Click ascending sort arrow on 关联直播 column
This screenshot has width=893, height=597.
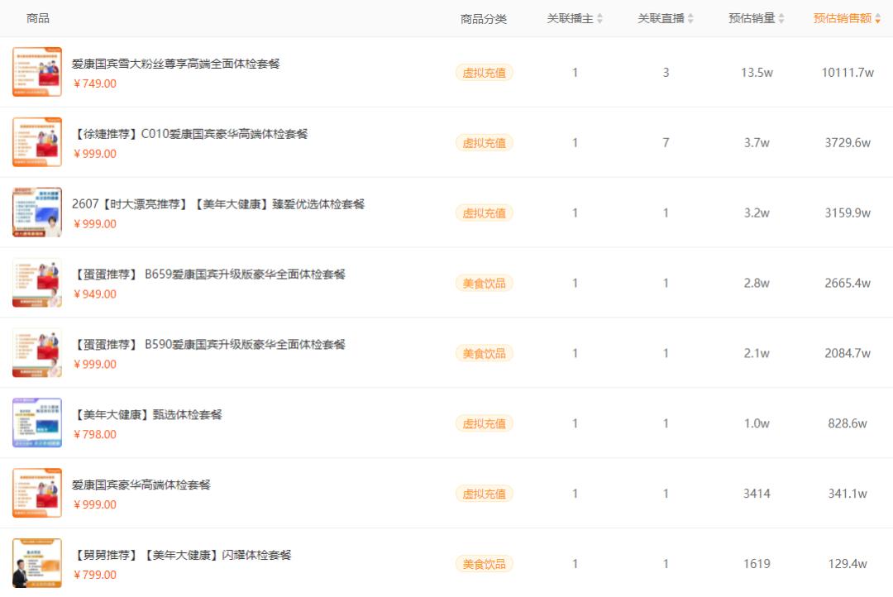click(x=691, y=14)
